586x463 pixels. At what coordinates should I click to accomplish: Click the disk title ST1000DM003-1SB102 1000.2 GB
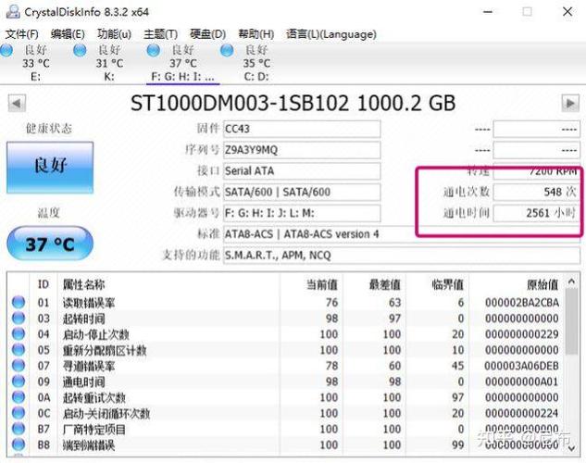click(293, 103)
